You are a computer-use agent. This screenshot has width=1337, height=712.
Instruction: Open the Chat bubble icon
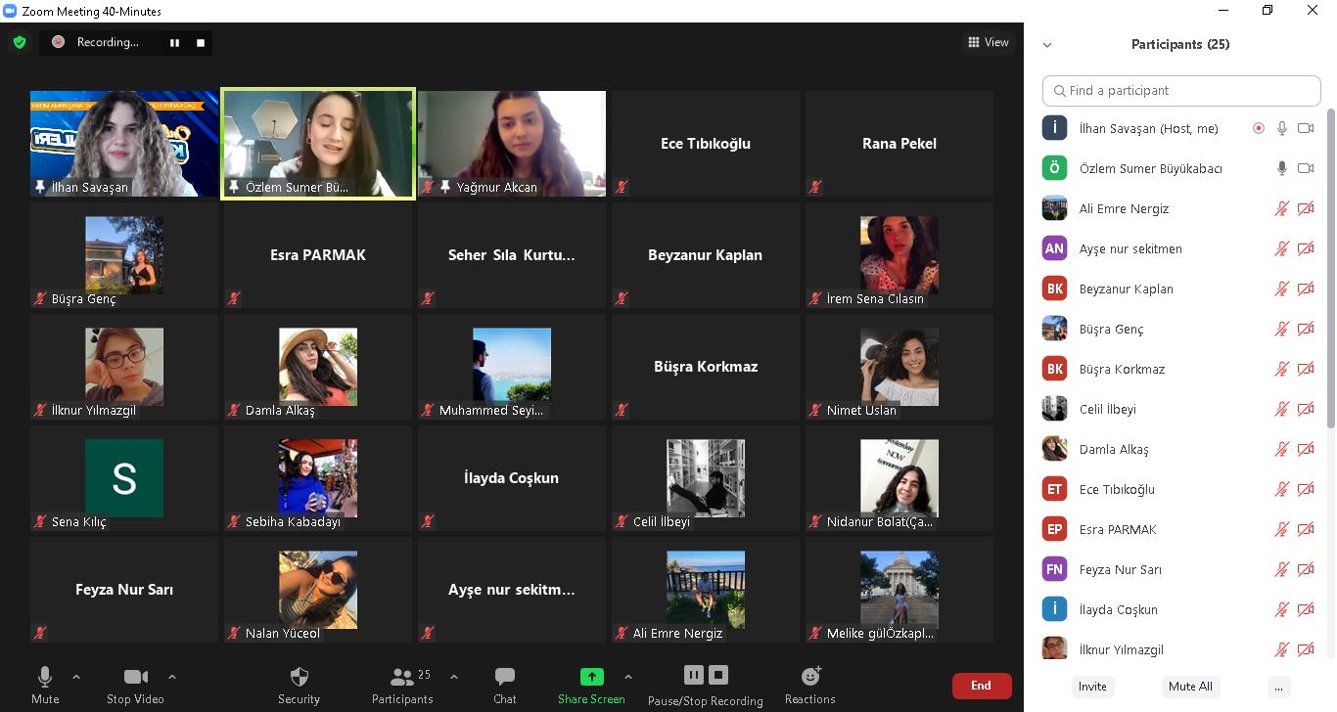coord(505,677)
